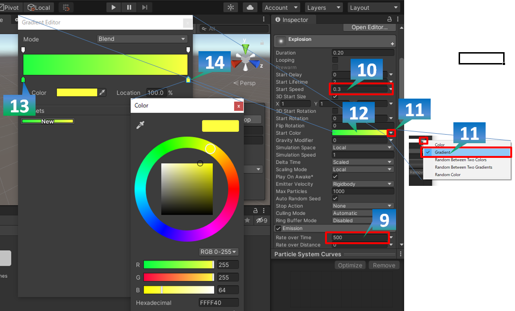Click the Pause button in toolbar

(x=129, y=7)
